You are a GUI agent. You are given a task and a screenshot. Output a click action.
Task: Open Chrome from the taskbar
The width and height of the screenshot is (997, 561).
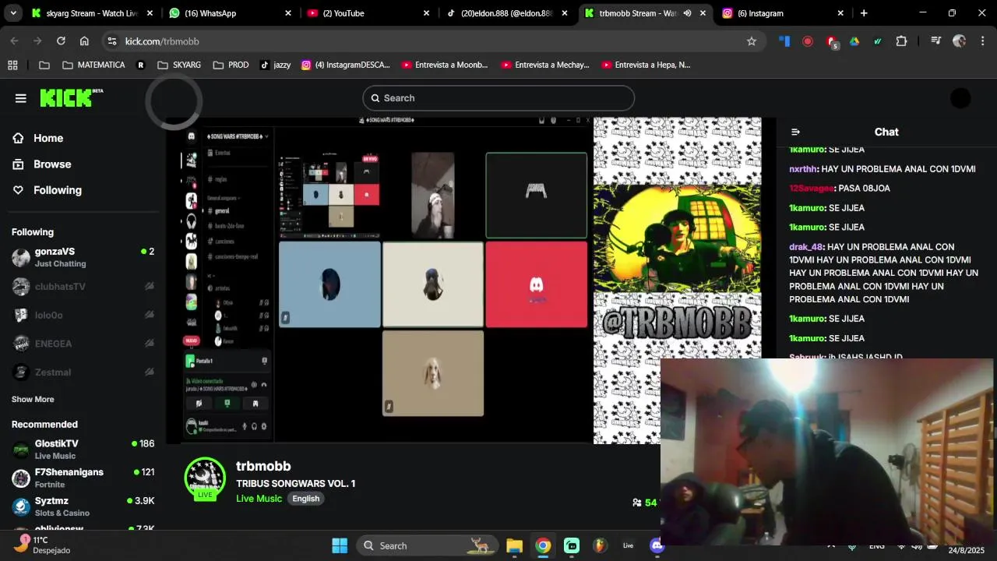pyautogui.click(x=543, y=545)
